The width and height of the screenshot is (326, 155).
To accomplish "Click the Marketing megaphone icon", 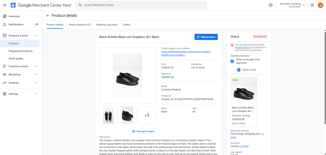I will point(4,74).
